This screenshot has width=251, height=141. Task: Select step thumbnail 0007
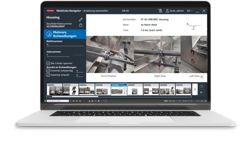pos(135,89)
